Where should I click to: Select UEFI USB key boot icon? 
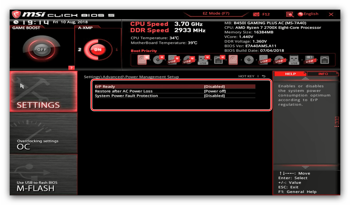tap(204, 60)
